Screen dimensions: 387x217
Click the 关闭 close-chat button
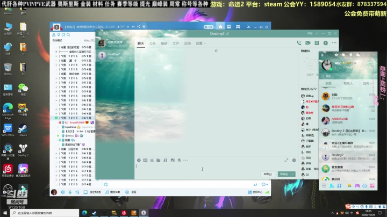point(268,174)
